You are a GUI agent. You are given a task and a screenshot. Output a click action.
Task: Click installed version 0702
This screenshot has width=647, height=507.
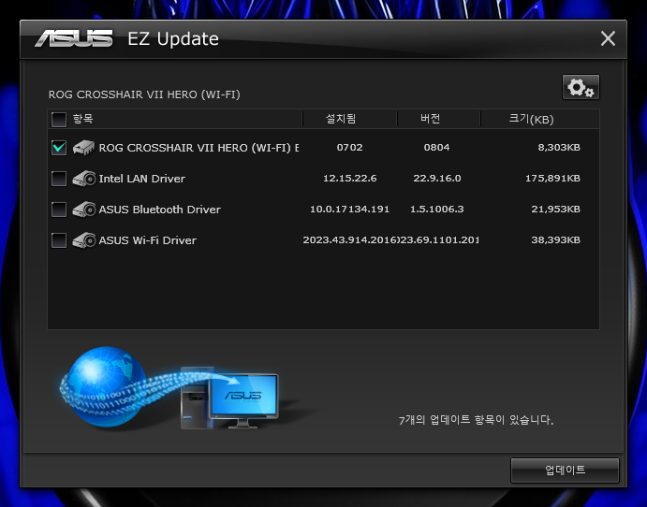(x=349, y=148)
